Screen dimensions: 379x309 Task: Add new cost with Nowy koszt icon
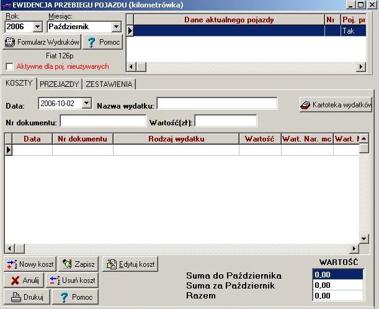click(12, 264)
